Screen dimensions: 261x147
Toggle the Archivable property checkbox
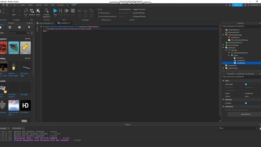click(x=246, y=85)
